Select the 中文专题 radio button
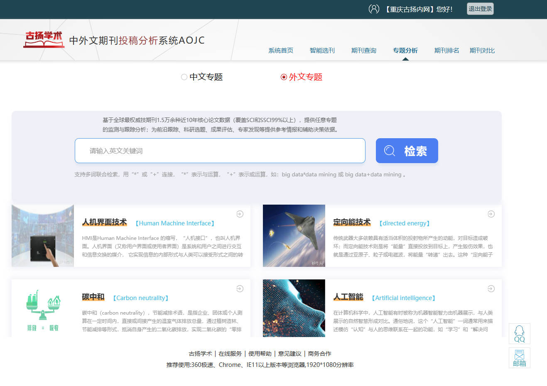547x386 pixels. click(184, 77)
